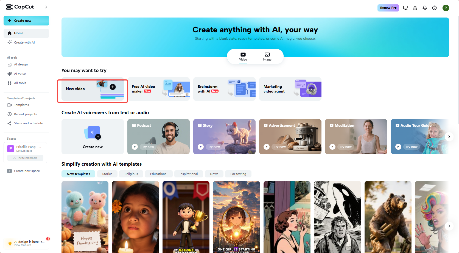This screenshot has height=253, width=459.
Task: Open the desktop app download icon
Action: coord(405,8)
